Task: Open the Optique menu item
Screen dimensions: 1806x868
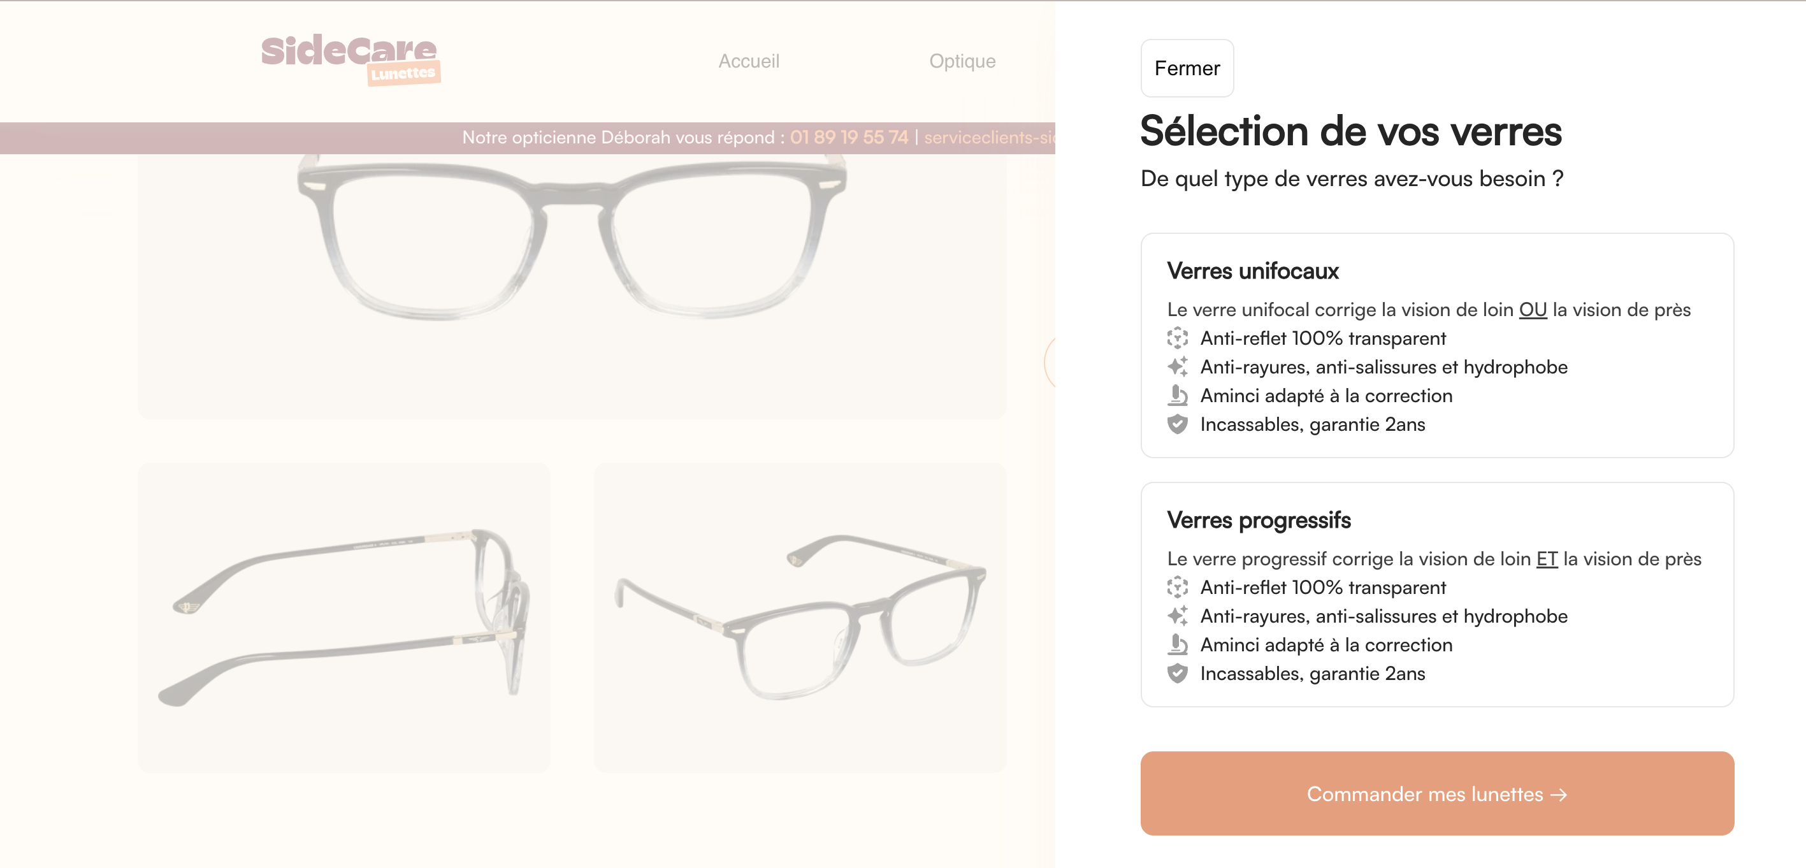Action: 962,61
